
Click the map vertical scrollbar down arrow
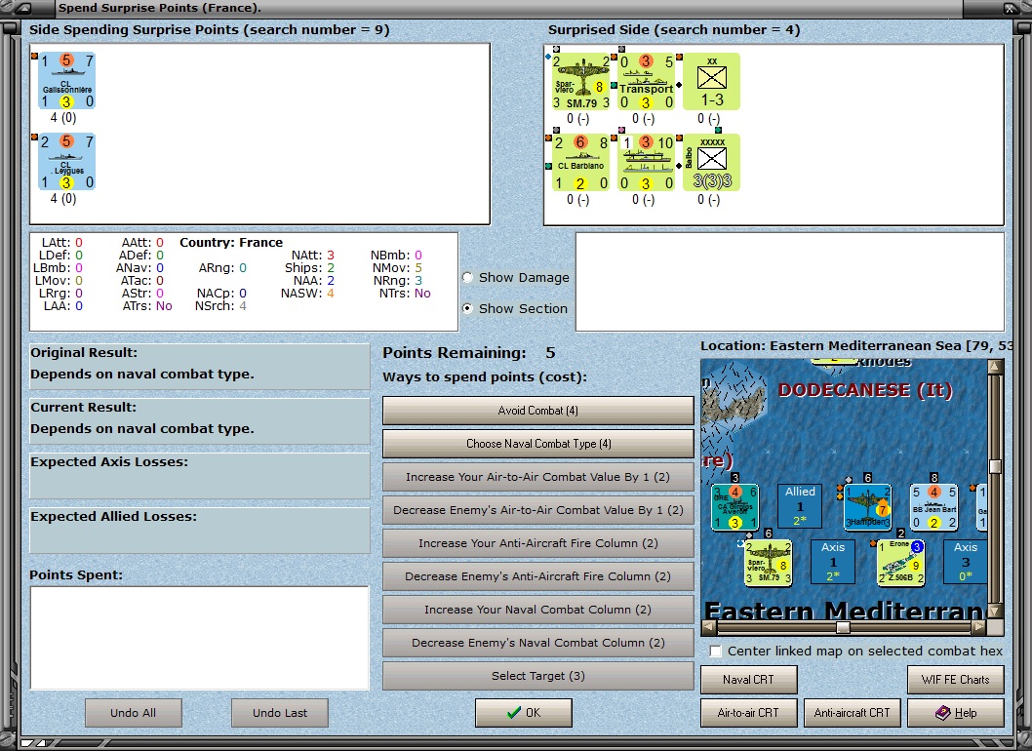click(x=995, y=611)
